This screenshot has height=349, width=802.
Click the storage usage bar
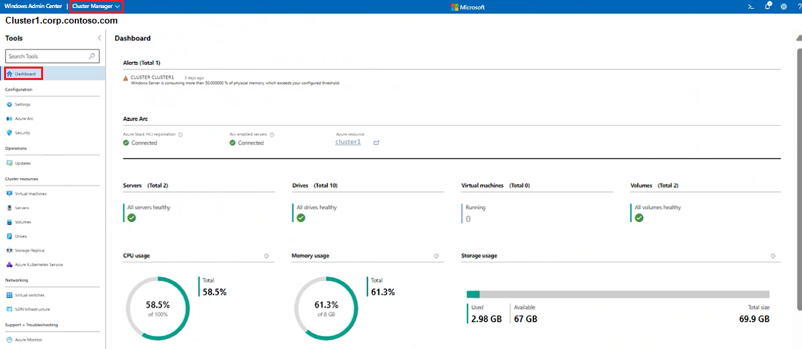tap(617, 294)
